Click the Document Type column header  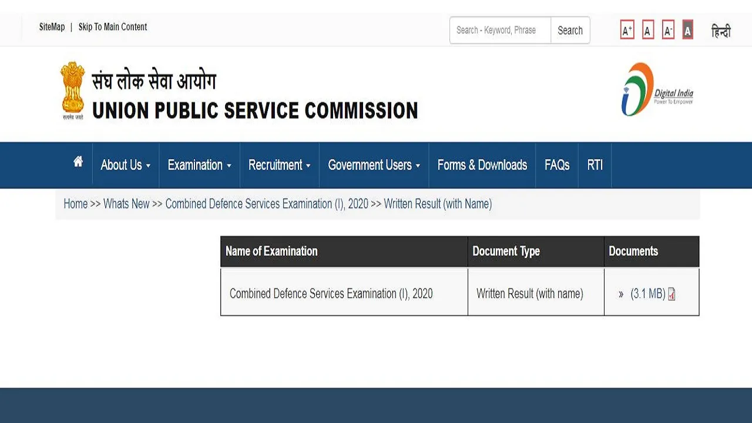[536, 251]
